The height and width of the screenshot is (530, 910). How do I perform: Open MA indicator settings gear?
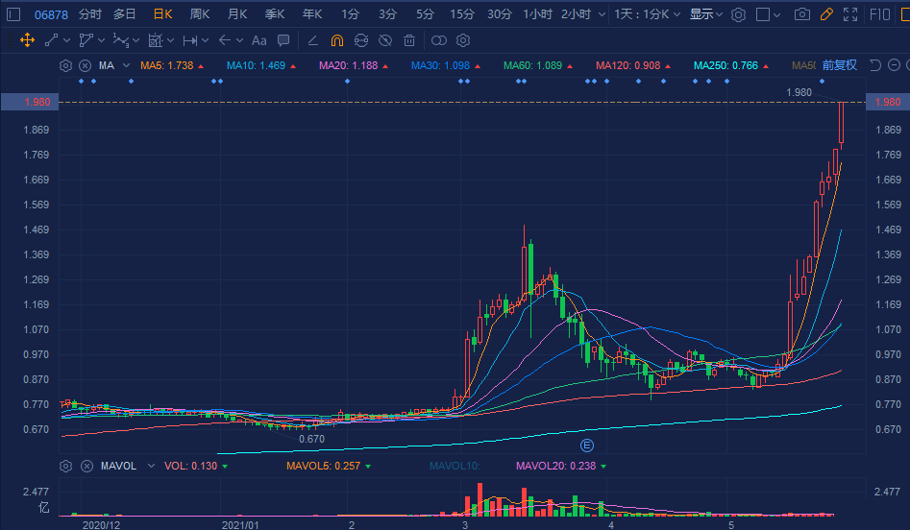[x=65, y=65]
